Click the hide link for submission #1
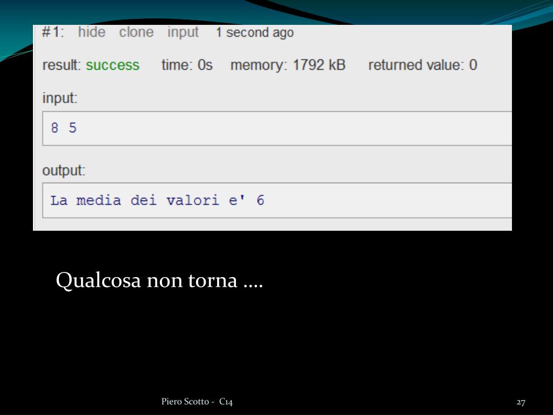 pos(92,32)
